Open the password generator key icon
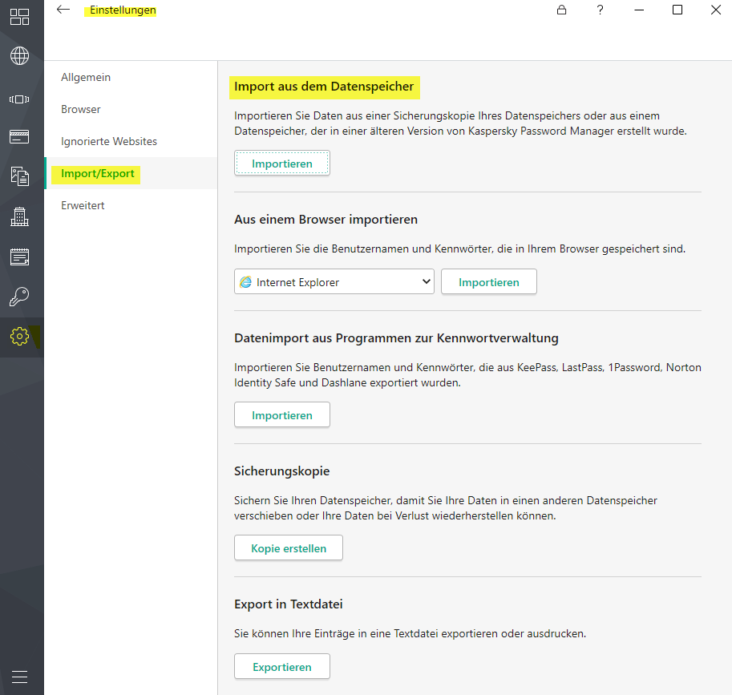The width and height of the screenshot is (732, 695). click(x=19, y=297)
